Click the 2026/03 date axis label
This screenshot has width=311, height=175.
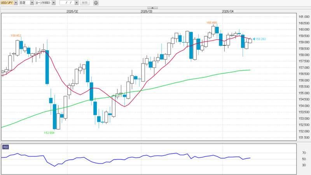pos(147,12)
